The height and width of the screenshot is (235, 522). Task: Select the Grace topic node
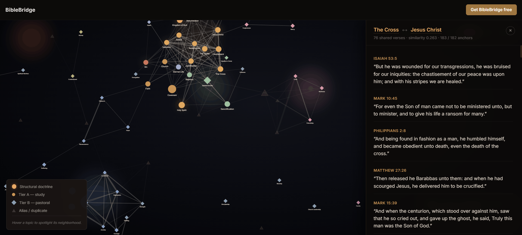tap(179, 35)
